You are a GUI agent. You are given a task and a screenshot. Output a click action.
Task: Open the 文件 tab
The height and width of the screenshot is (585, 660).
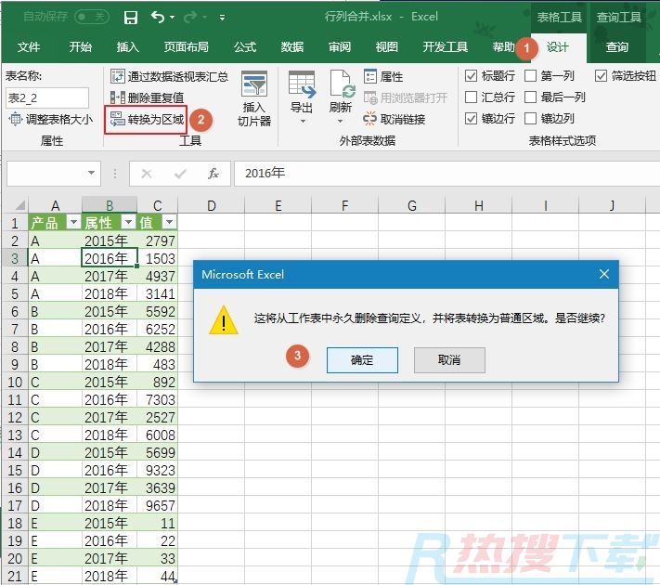click(29, 46)
